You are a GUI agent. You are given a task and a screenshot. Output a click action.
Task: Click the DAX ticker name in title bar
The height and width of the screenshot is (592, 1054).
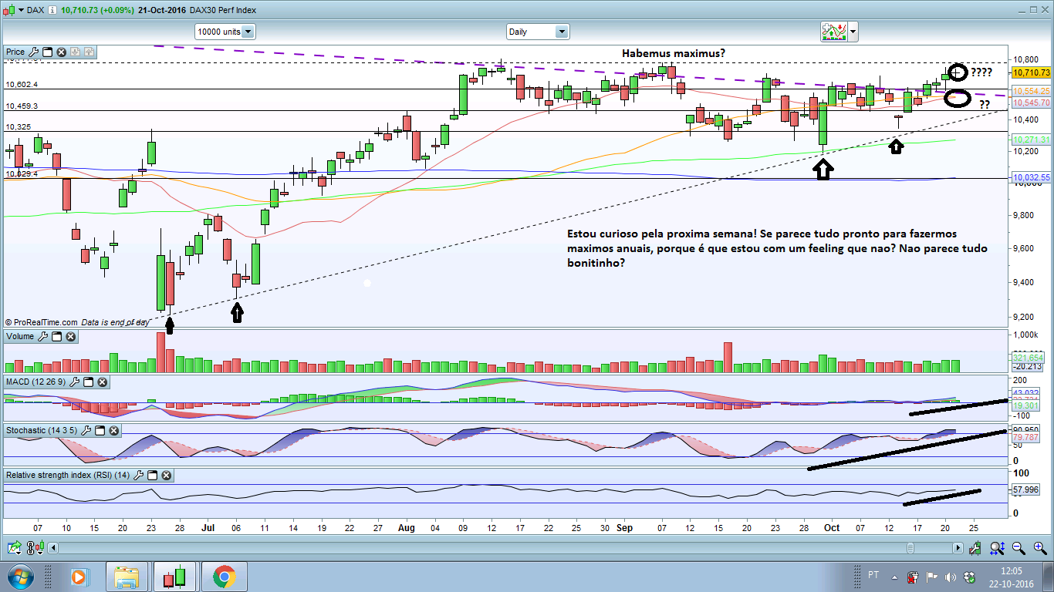(x=35, y=10)
